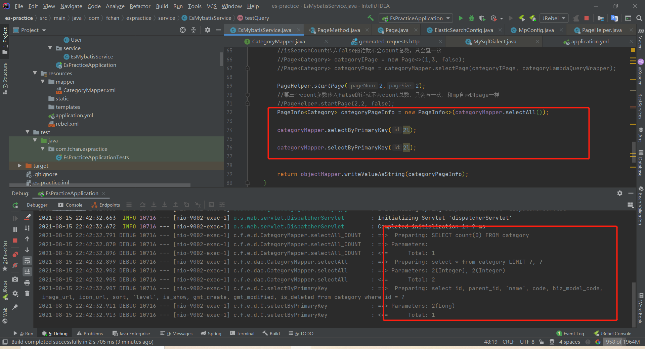The image size is (645, 349).
Task: Open the Refactor menu
Action: click(x=140, y=6)
